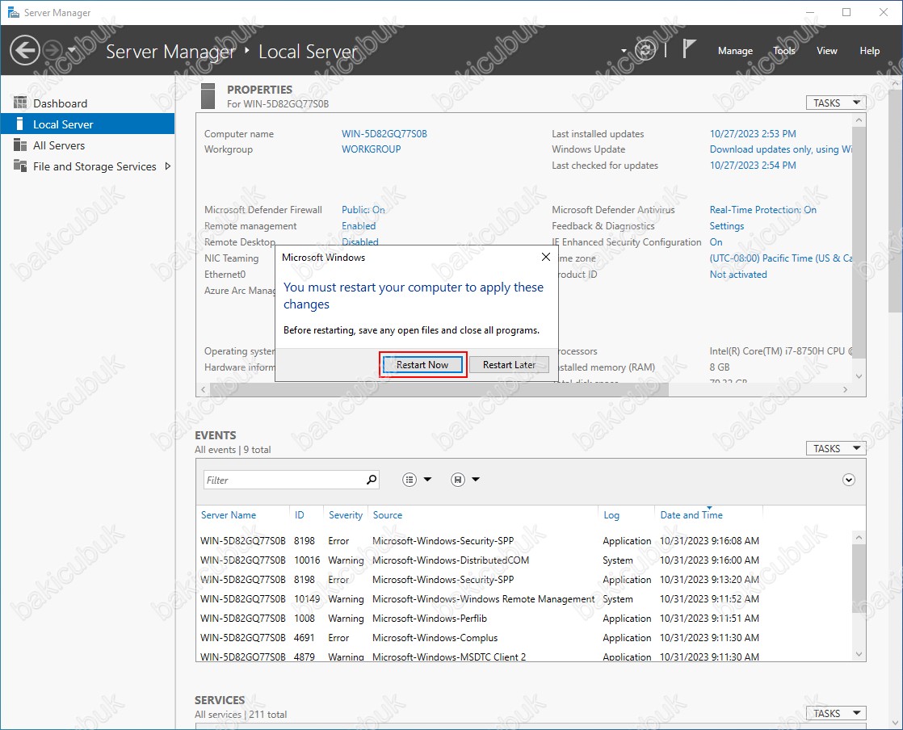Click the Events list view options icon
This screenshot has width=903, height=730.
click(409, 480)
